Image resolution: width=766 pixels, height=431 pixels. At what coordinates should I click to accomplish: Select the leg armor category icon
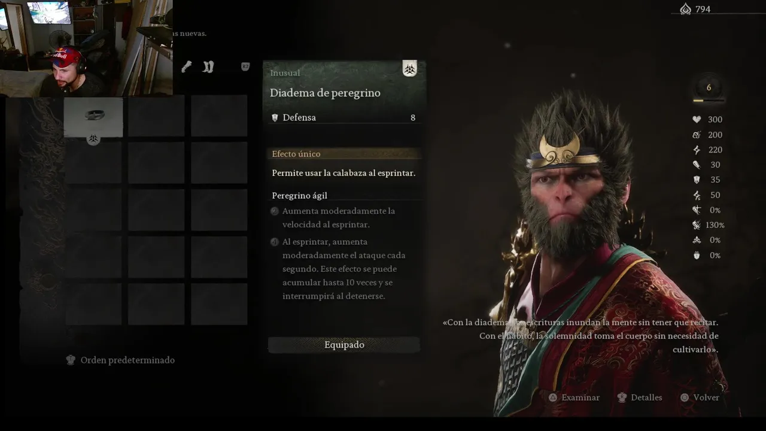[208, 67]
